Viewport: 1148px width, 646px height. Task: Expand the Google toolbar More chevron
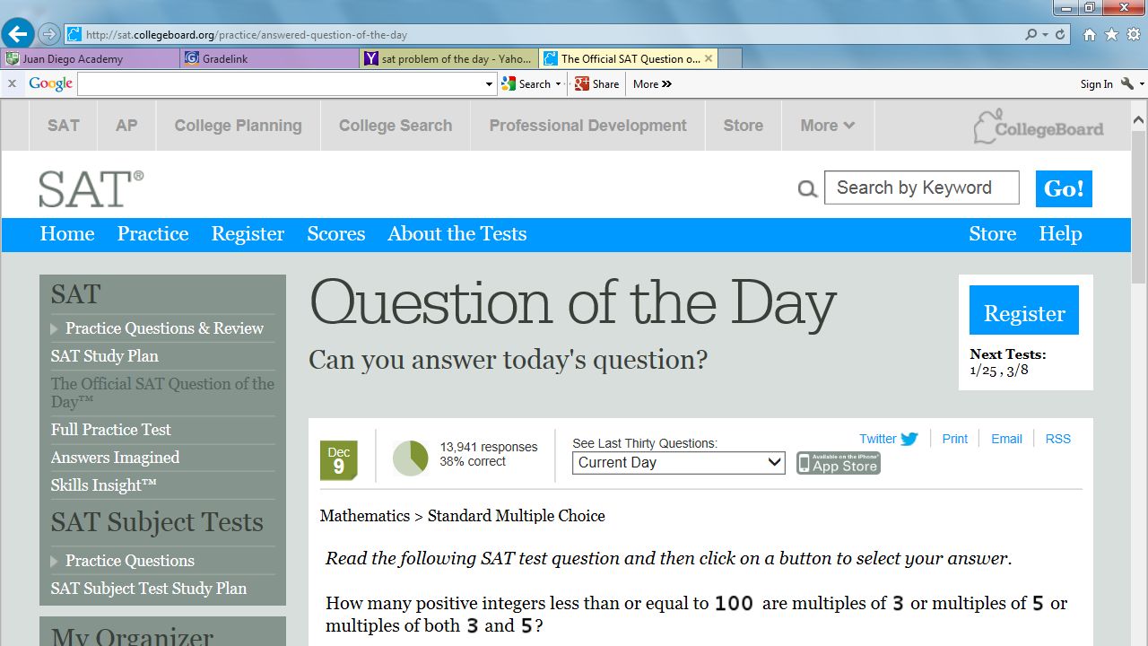tap(652, 83)
